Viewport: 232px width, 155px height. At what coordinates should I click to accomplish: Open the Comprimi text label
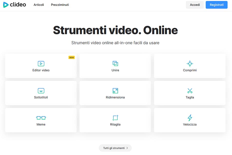coord(190,70)
